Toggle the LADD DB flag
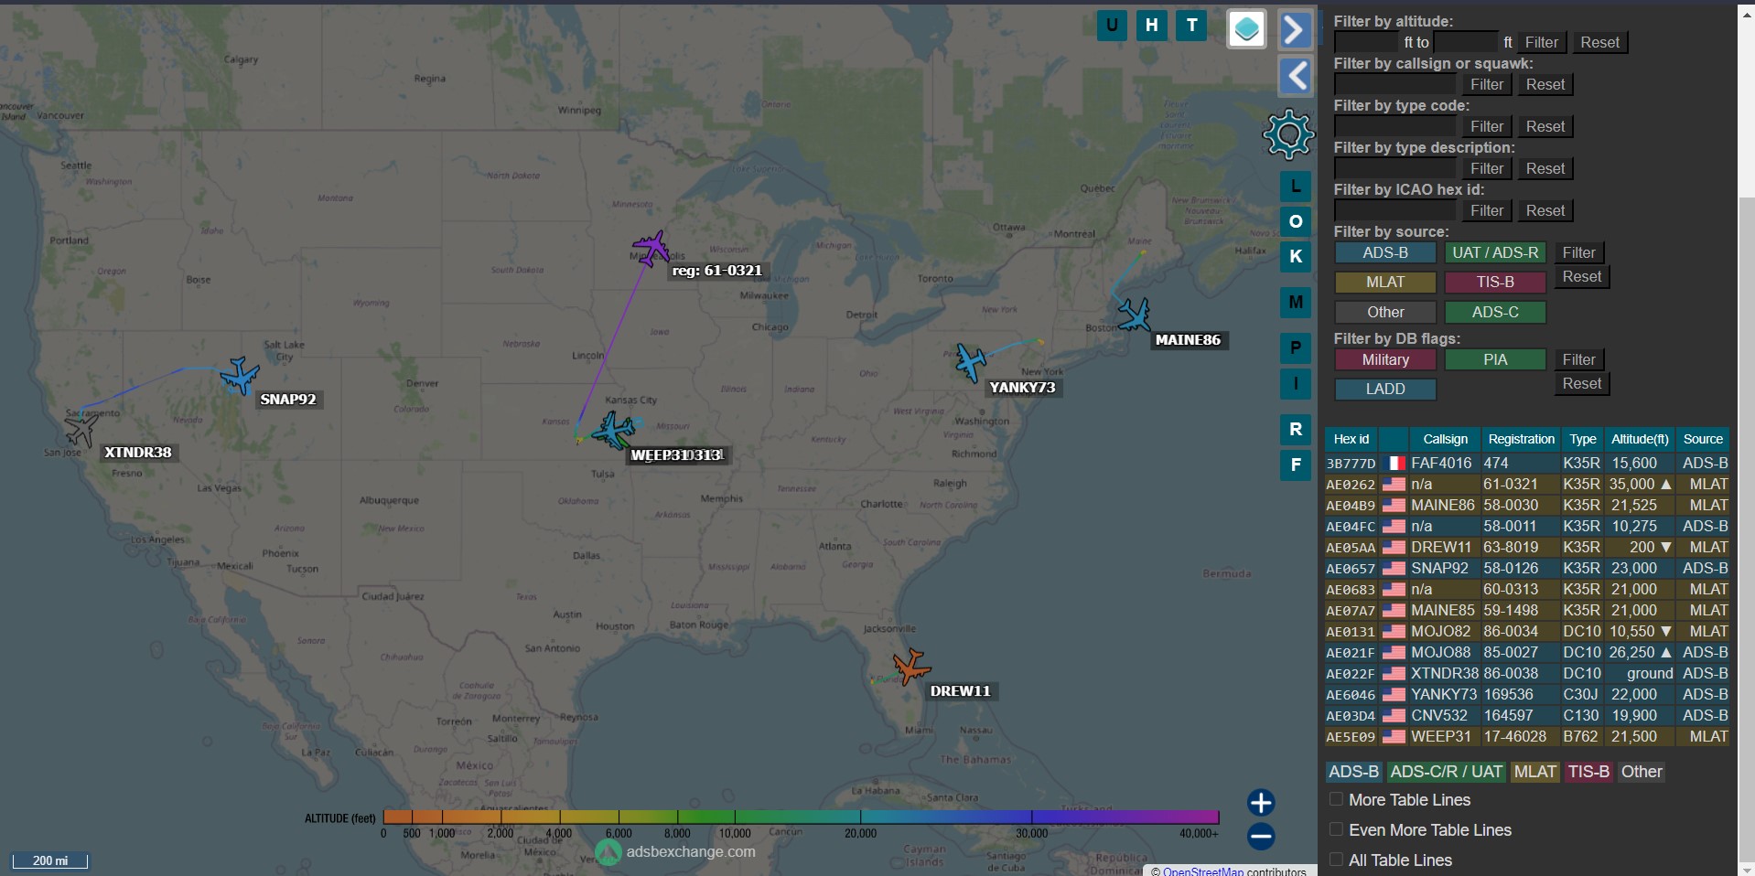This screenshot has width=1755, height=876. point(1385,390)
